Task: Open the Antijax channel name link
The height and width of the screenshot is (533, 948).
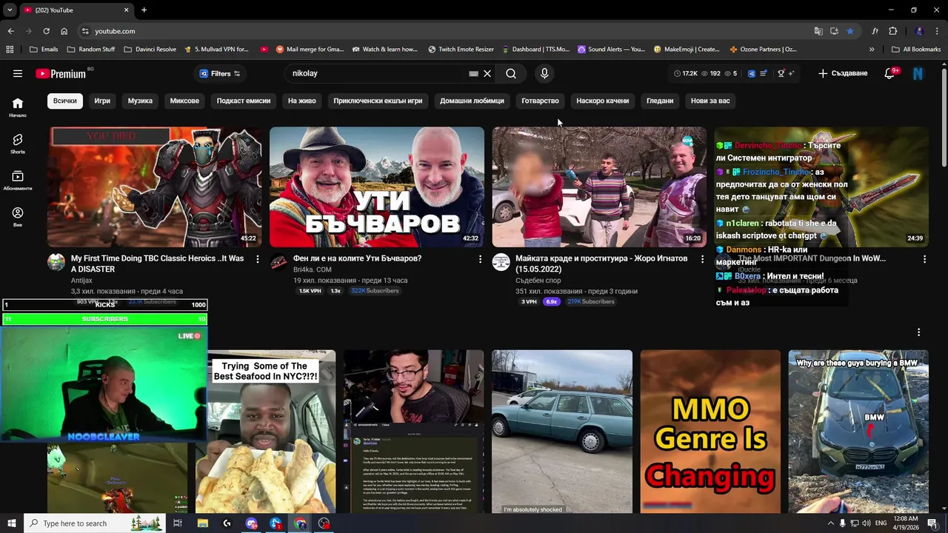Action: pyautogui.click(x=81, y=281)
